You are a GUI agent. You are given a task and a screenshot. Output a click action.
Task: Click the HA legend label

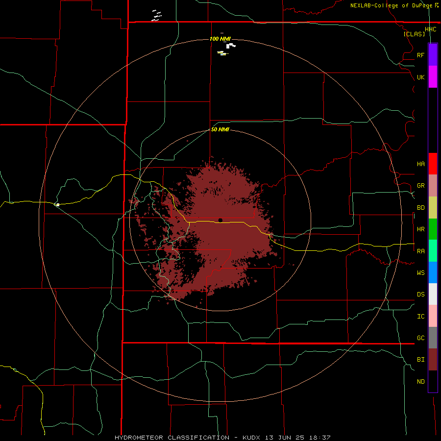[x=420, y=164]
